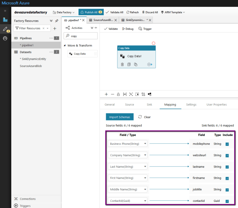This screenshot has width=238, height=208.
Task: Switch to the Sink tab
Action: 149,105
